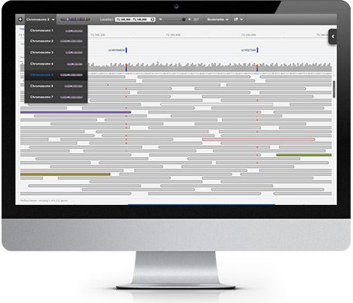This screenshot has width=353, height=303.
Task: Click the round button inside Location field
Action: [153, 19]
